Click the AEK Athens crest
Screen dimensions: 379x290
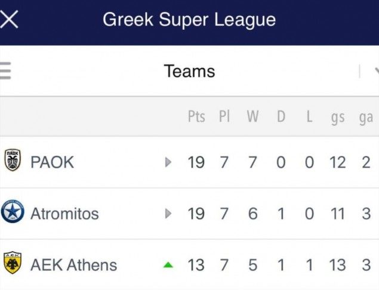click(x=13, y=263)
